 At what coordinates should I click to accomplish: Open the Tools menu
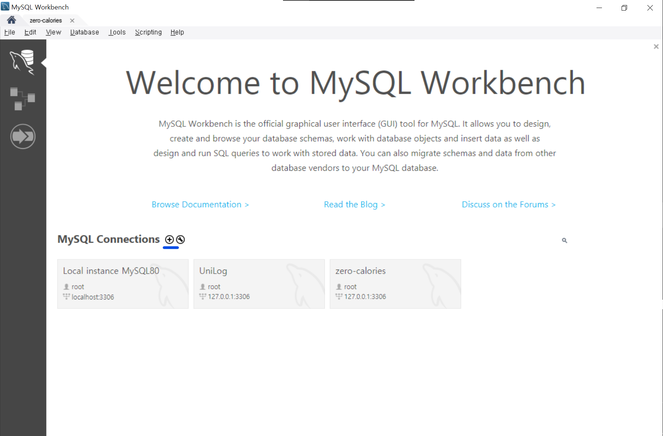117,32
